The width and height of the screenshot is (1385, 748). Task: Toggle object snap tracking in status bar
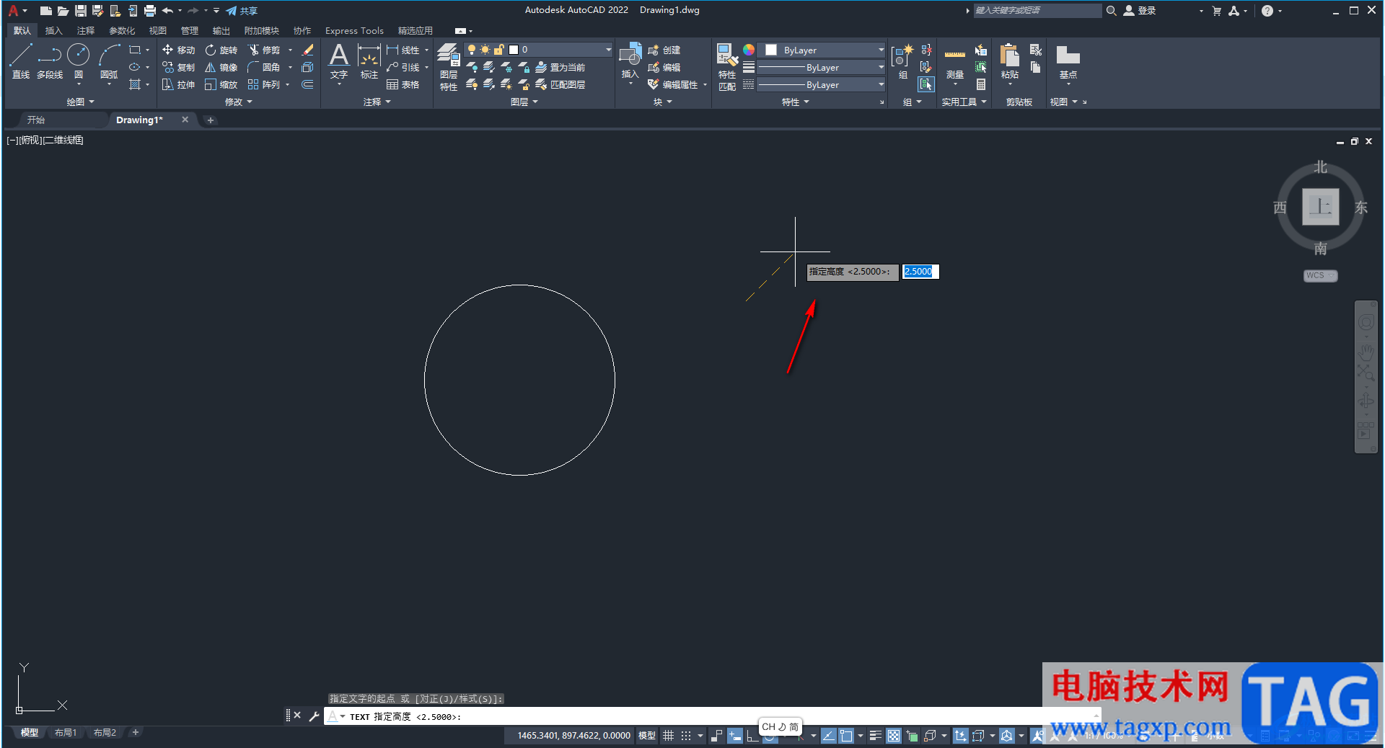(x=829, y=736)
